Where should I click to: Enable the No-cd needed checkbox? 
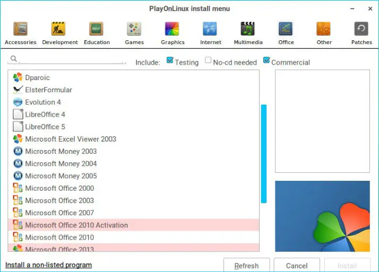click(208, 60)
